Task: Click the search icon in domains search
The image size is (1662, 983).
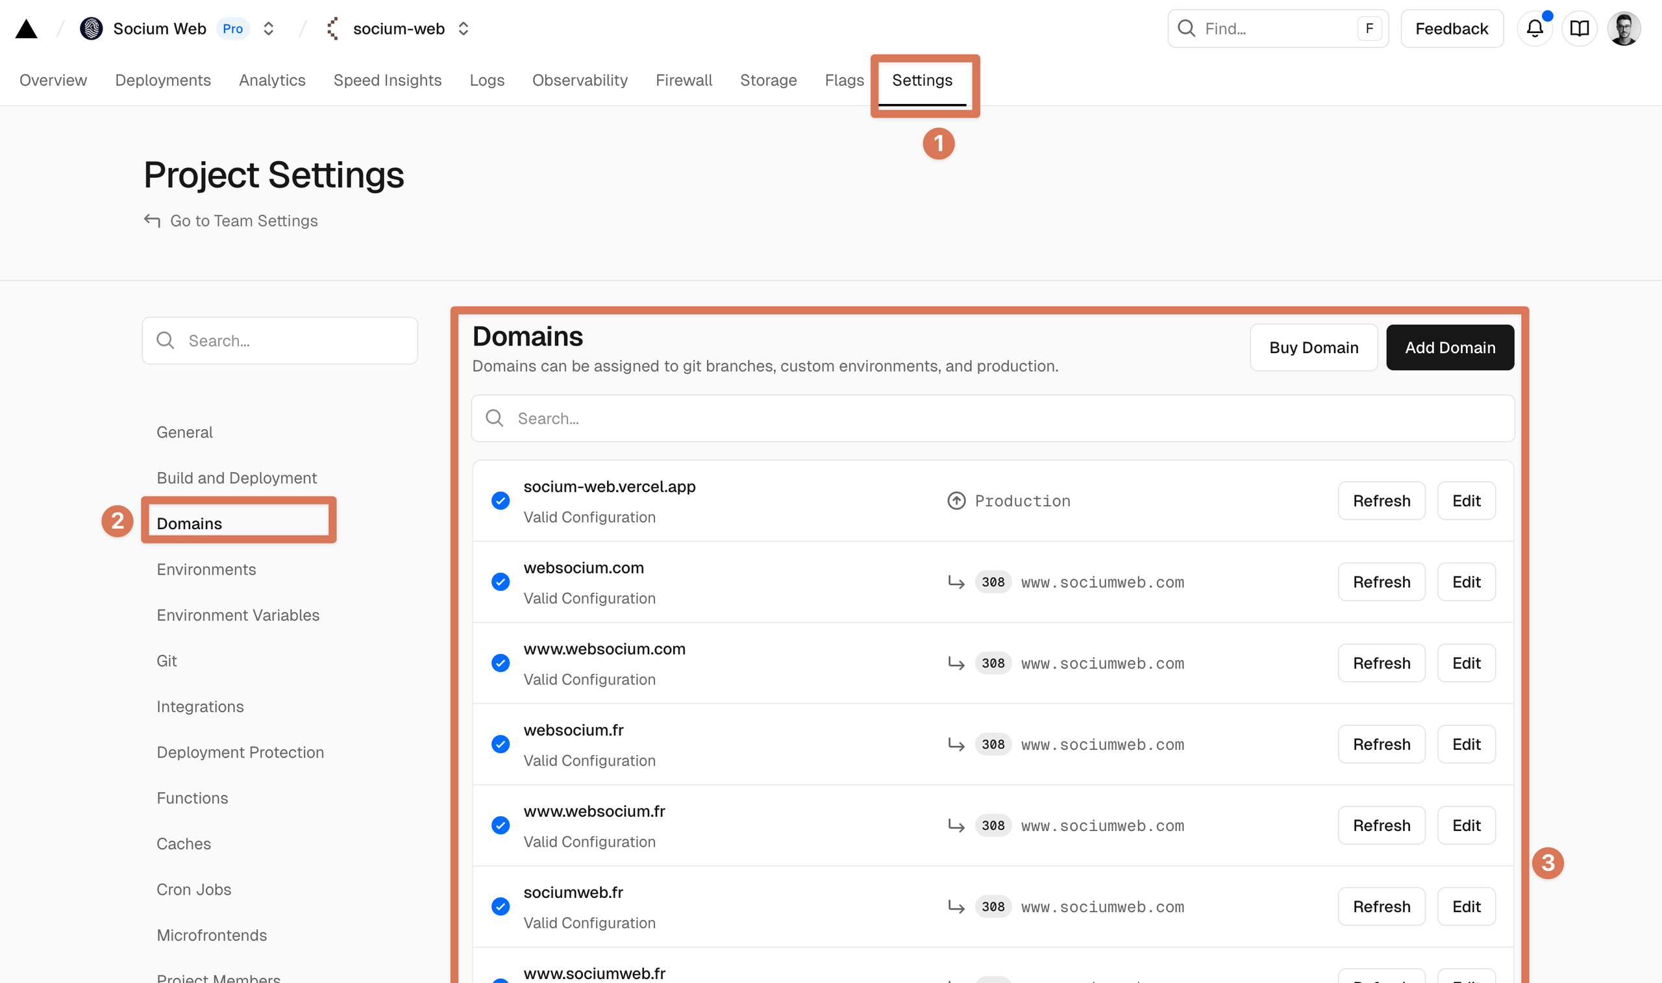Action: click(495, 418)
